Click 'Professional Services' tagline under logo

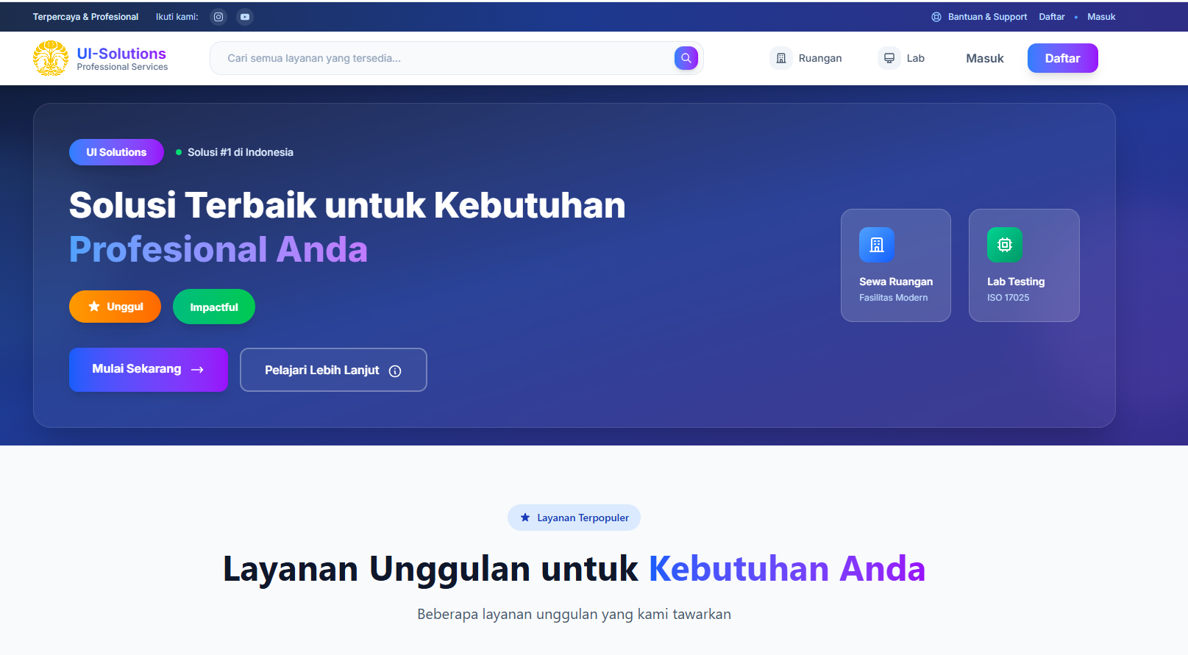[x=122, y=67]
